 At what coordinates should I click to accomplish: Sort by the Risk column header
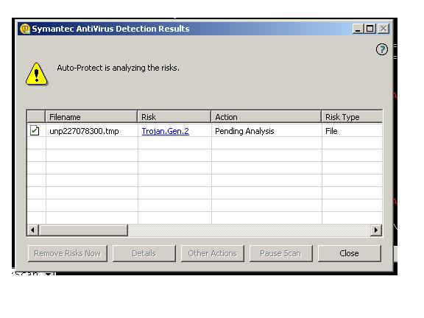pyautogui.click(x=174, y=117)
